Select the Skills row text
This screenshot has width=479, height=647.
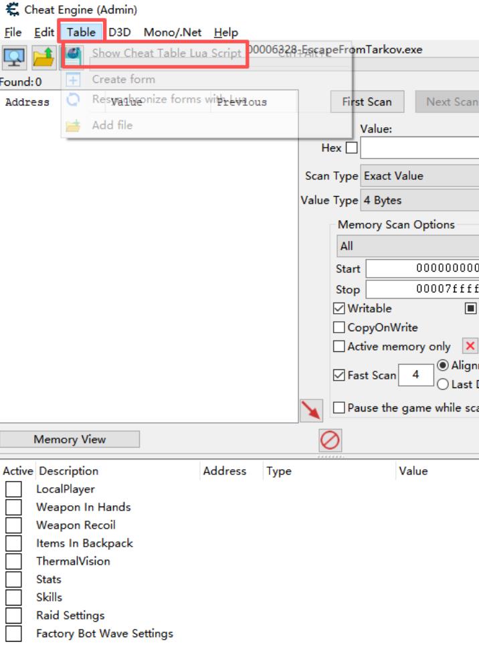point(49,597)
